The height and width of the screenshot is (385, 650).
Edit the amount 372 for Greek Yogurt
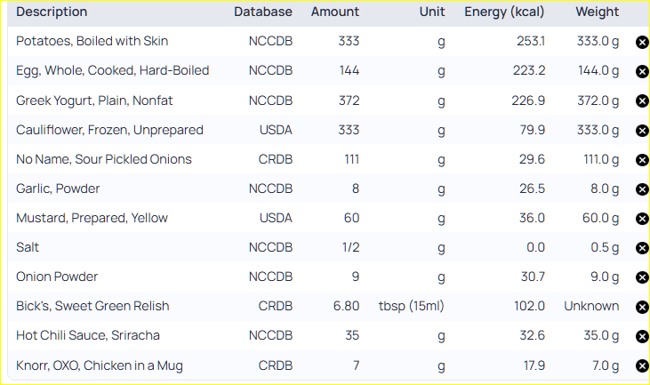coord(349,100)
